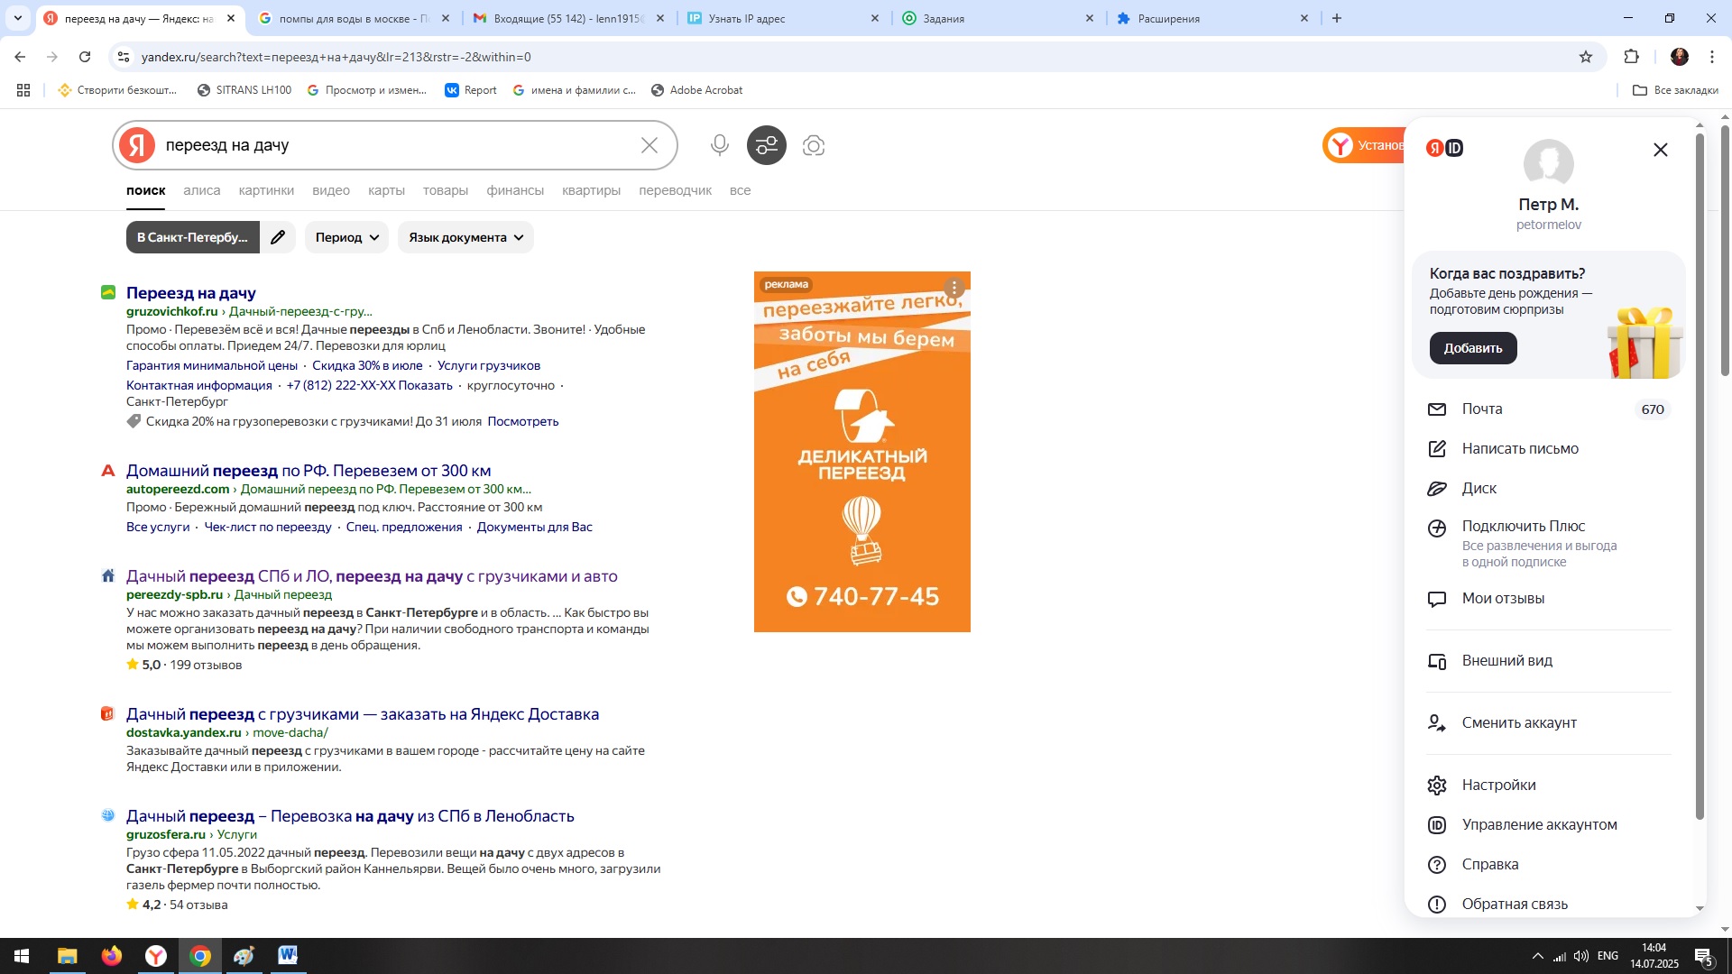Open Firefox from the taskbar
The image size is (1732, 974).
point(112,956)
